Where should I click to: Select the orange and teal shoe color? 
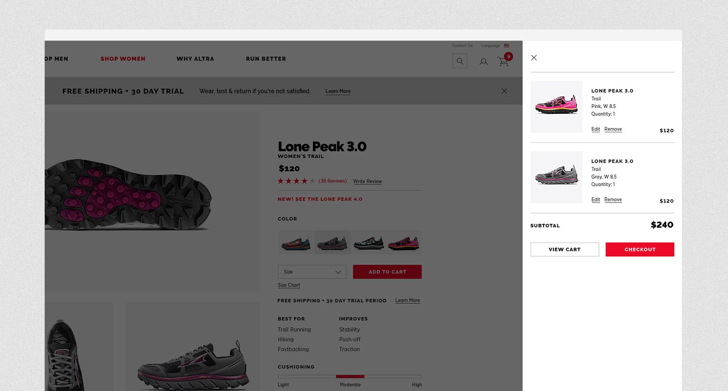pos(296,242)
